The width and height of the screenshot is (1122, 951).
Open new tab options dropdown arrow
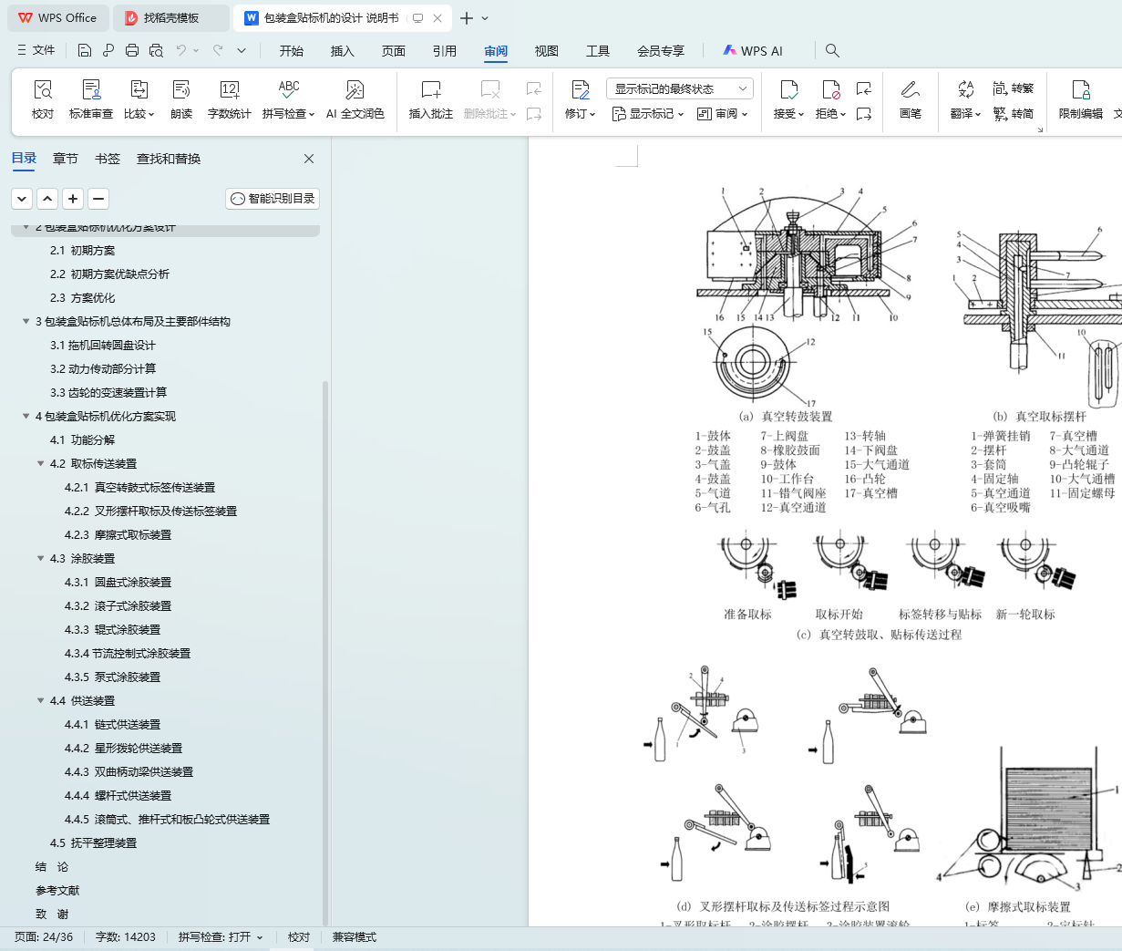click(x=485, y=18)
